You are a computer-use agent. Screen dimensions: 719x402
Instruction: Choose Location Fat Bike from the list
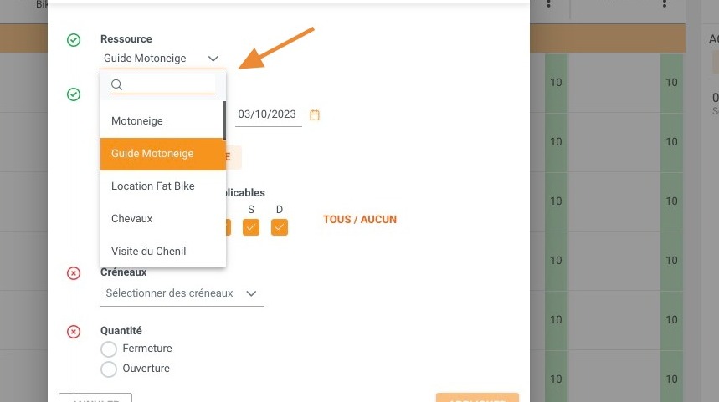click(162, 186)
